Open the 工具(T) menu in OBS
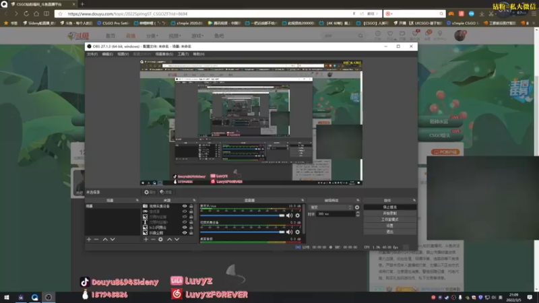The image size is (539, 303). (183, 54)
